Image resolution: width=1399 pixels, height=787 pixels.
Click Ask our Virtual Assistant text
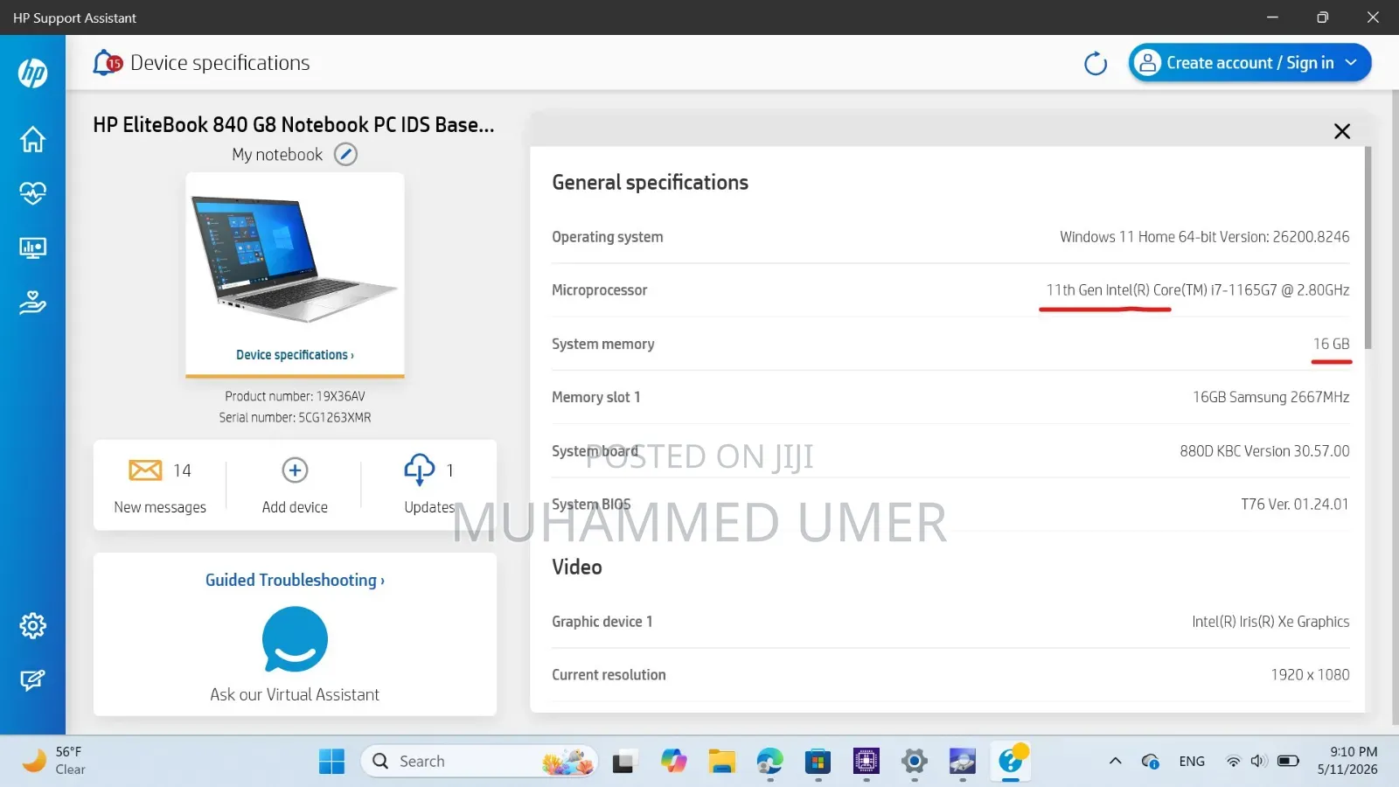coord(295,694)
